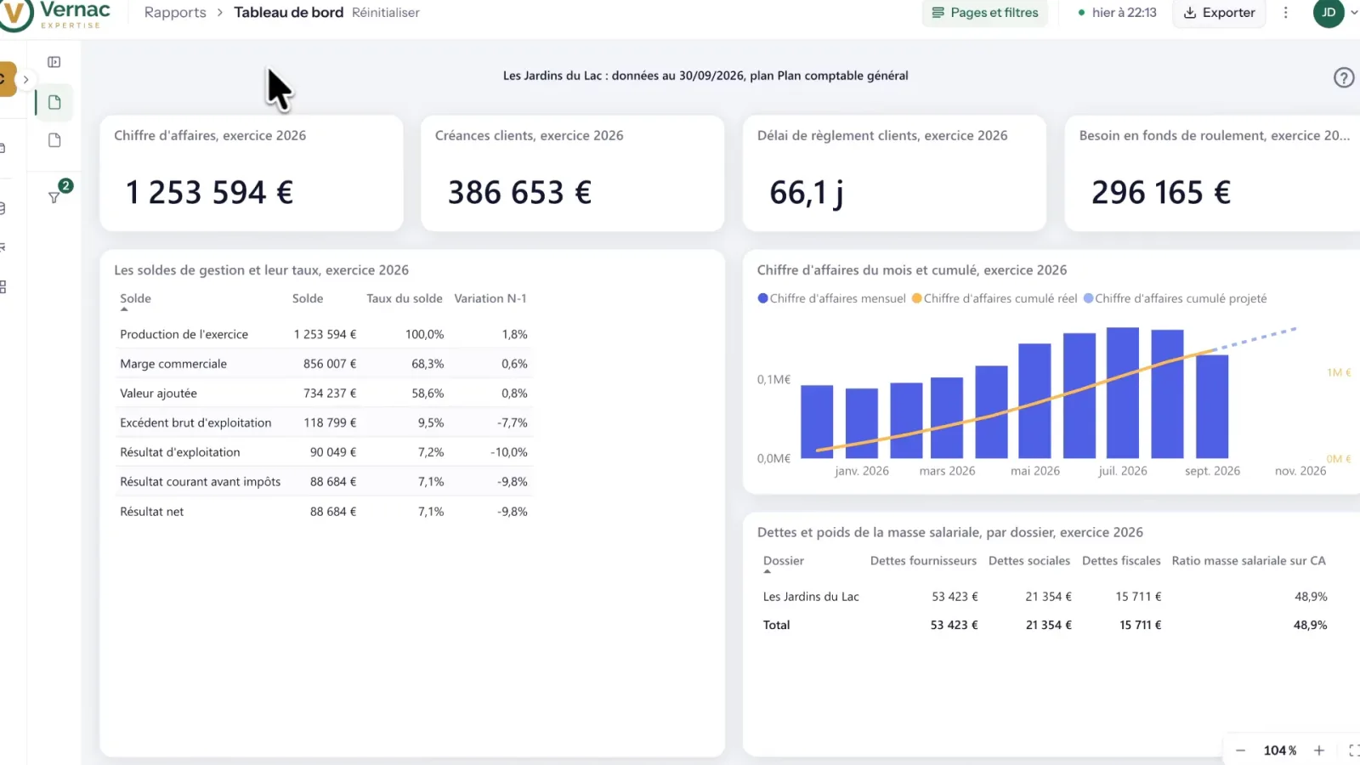This screenshot has height=765, width=1360.
Task: Toggle the pages panel sidebar icon
Action: [x=54, y=62]
